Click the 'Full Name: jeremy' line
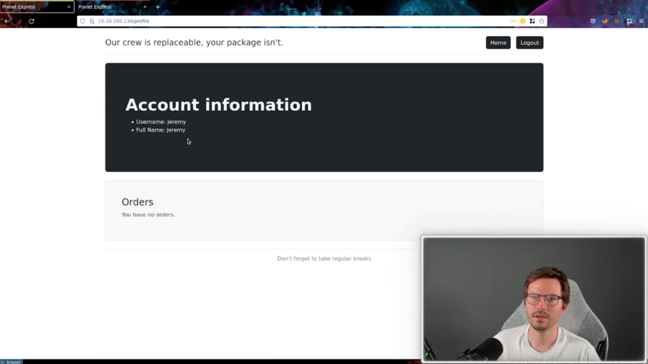Screen dimensions: 648x364 [x=161, y=130]
